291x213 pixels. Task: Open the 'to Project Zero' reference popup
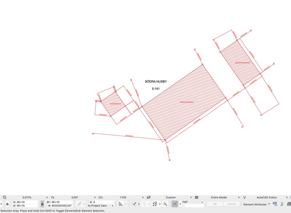tap(112, 206)
